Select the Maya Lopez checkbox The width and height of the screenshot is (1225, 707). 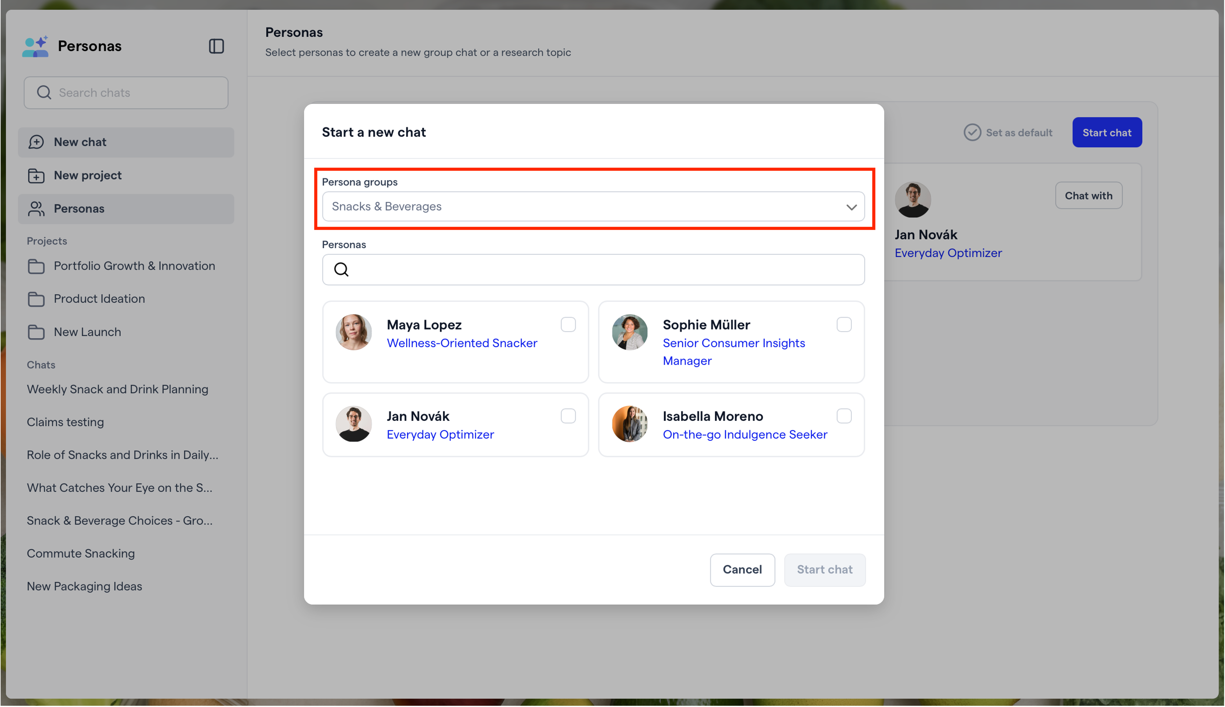[568, 324]
